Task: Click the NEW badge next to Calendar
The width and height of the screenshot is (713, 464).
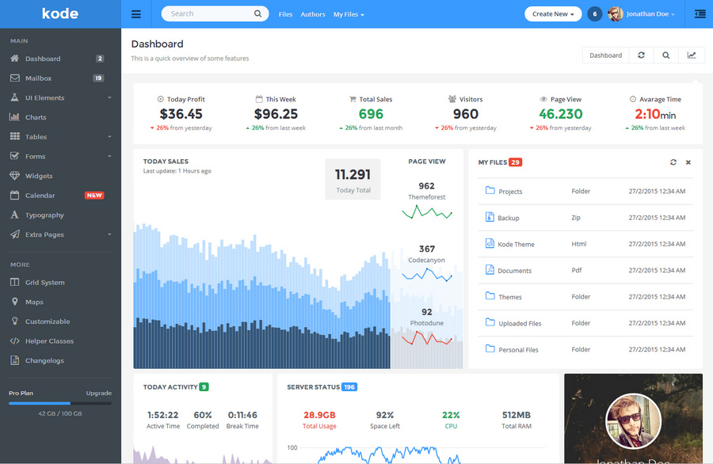Action: pyautogui.click(x=94, y=196)
